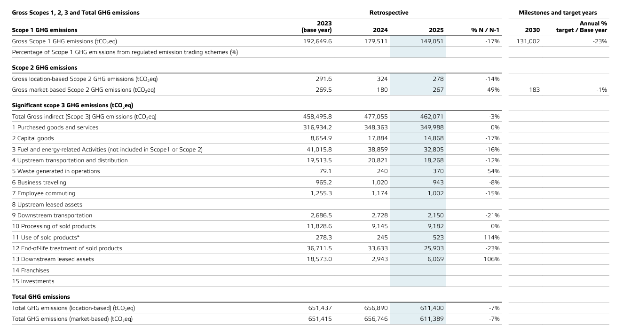
Task: Click the market-based Scope 2 target value 183
Action: (534, 90)
